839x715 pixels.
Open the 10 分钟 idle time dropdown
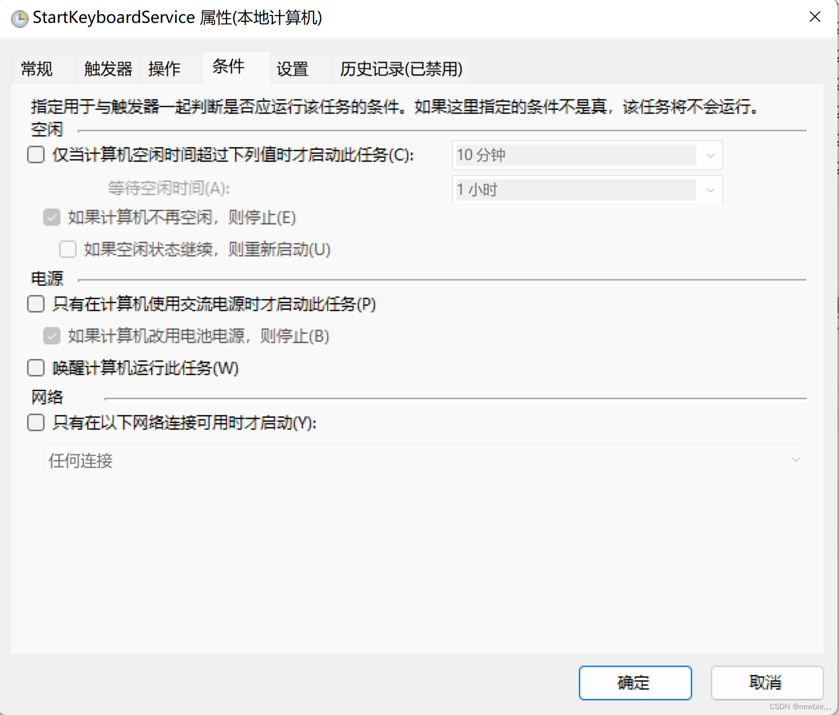[587, 155]
